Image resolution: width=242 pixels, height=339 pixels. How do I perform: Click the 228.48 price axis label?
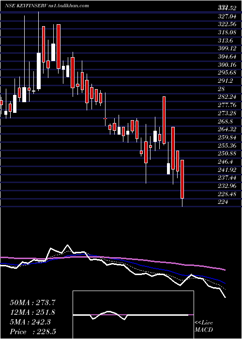point(227,194)
